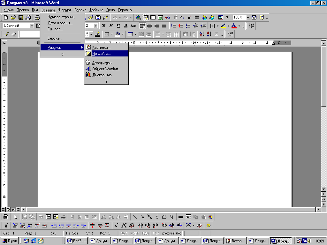The image size is (327, 245).
Task: Open the font size dropdown arrow
Action: [x=95, y=26]
